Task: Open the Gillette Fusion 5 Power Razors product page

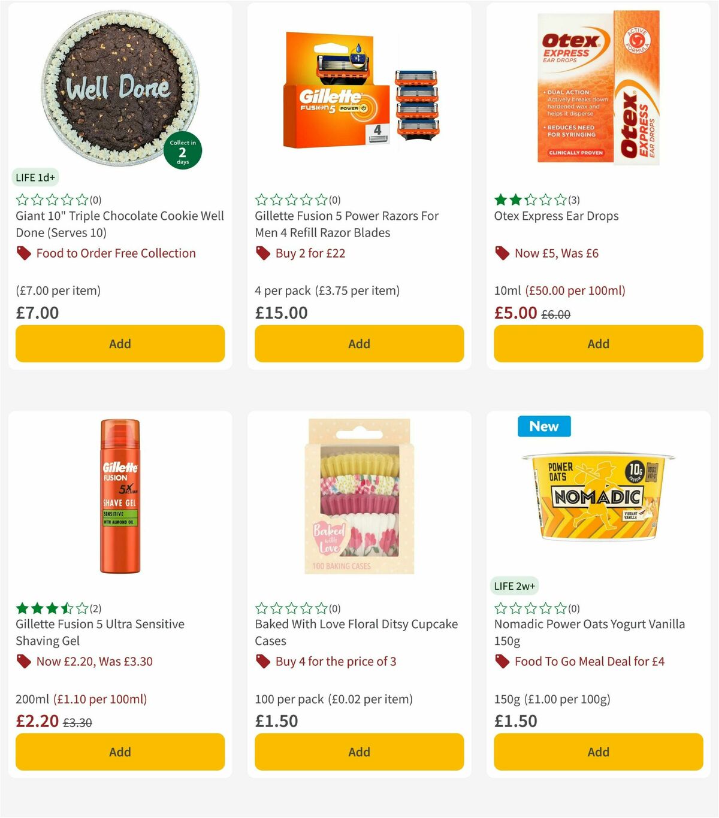Action: click(x=346, y=224)
